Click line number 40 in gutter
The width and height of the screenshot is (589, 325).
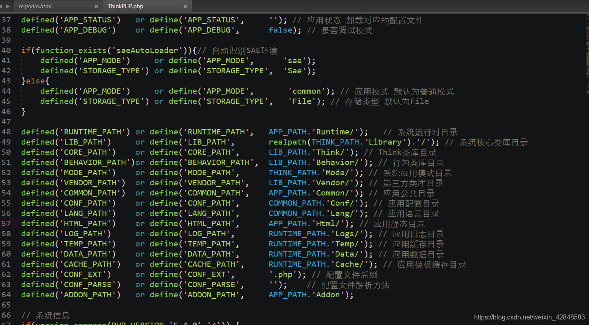point(6,51)
